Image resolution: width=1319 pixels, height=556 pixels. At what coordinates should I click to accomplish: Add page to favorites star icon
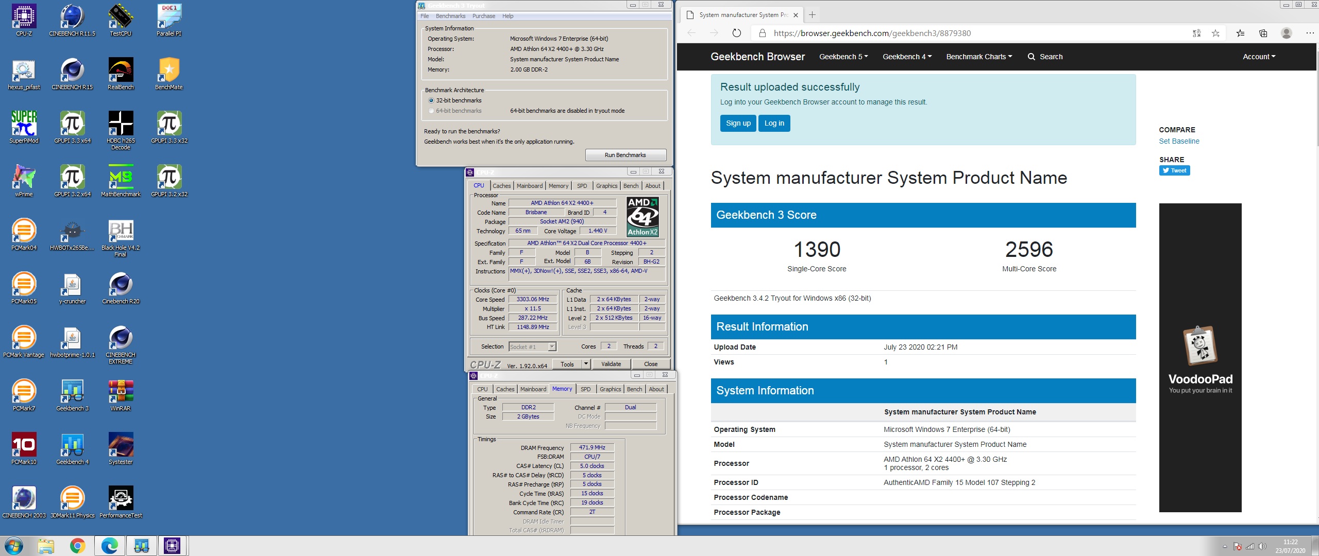(x=1215, y=33)
